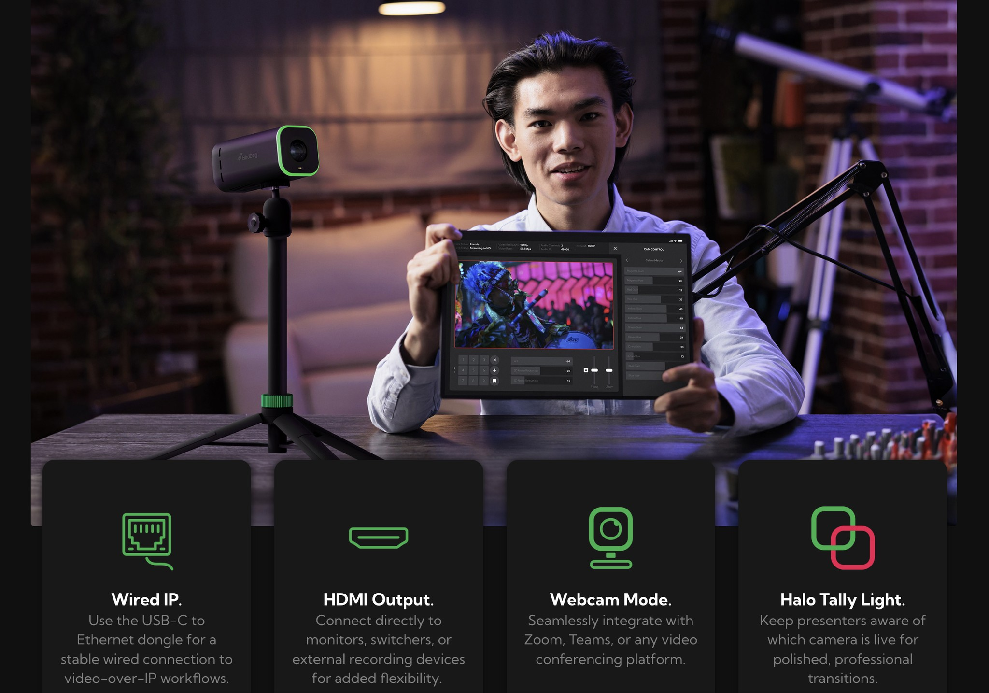Image resolution: width=989 pixels, height=693 pixels.
Task: Click the Wired IP ethernet port icon
Action: pyautogui.click(x=147, y=537)
